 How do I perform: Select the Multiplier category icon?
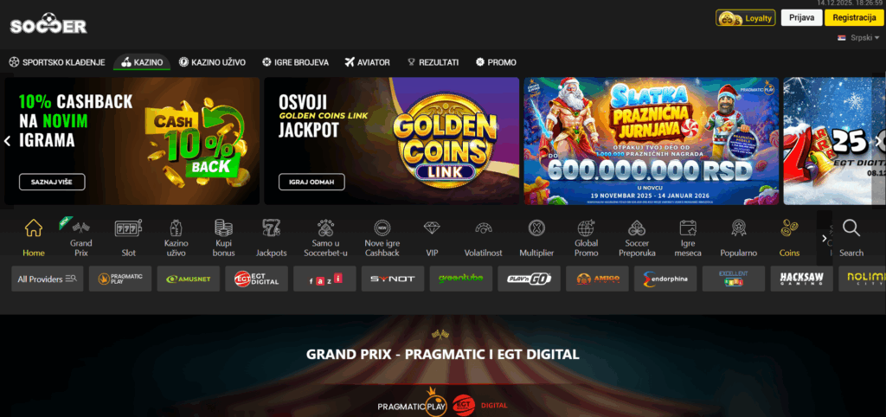point(536,228)
